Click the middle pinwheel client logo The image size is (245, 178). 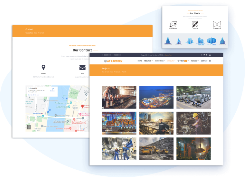click(x=195, y=25)
